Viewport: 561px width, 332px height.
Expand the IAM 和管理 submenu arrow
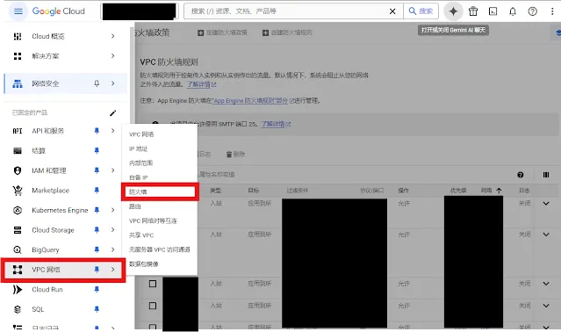(x=112, y=170)
